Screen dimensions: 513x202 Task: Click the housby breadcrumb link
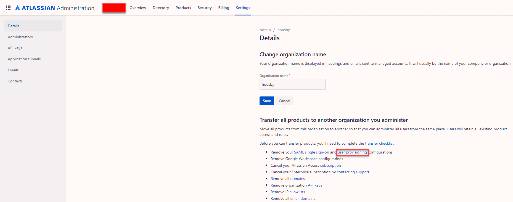coord(284,30)
